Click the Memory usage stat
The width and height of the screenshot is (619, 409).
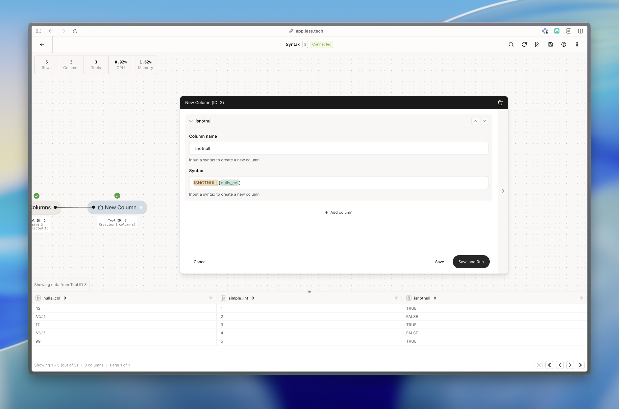(145, 65)
